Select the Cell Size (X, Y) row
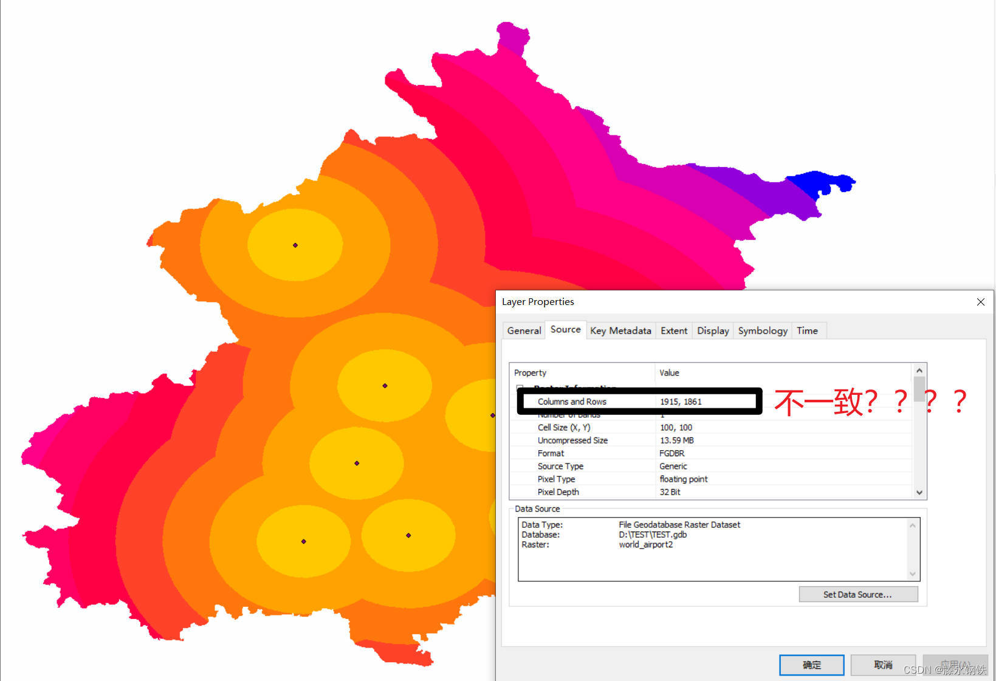 pyautogui.click(x=711, y=428)
